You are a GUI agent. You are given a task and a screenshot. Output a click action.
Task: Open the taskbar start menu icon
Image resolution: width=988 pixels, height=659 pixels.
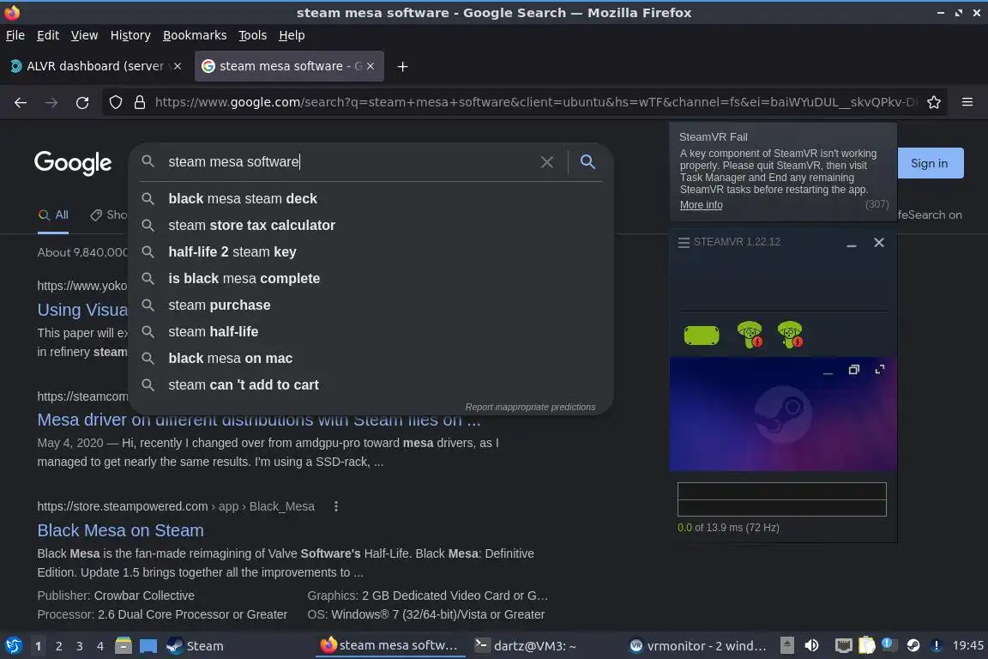[13, 646]
